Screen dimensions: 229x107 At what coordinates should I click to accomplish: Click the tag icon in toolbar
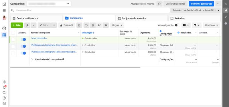[106, 25]
